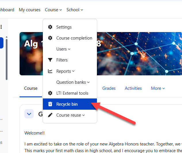Switch to the Activities tab
This screenshot has width=182, height=153.
[x=133, y=88]
